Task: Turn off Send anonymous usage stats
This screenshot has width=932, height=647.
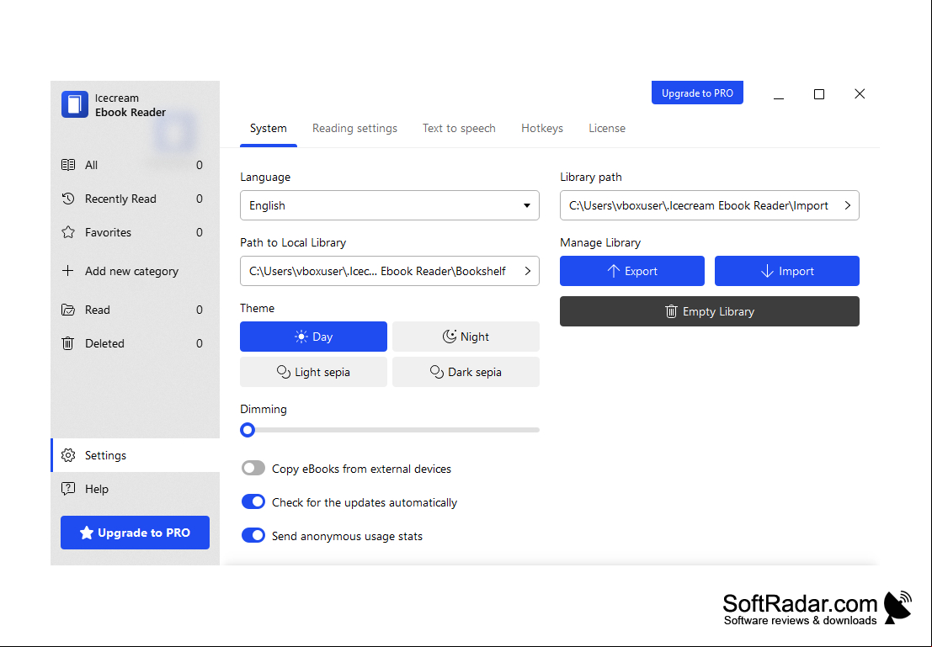Action: [x=253, y=536]
